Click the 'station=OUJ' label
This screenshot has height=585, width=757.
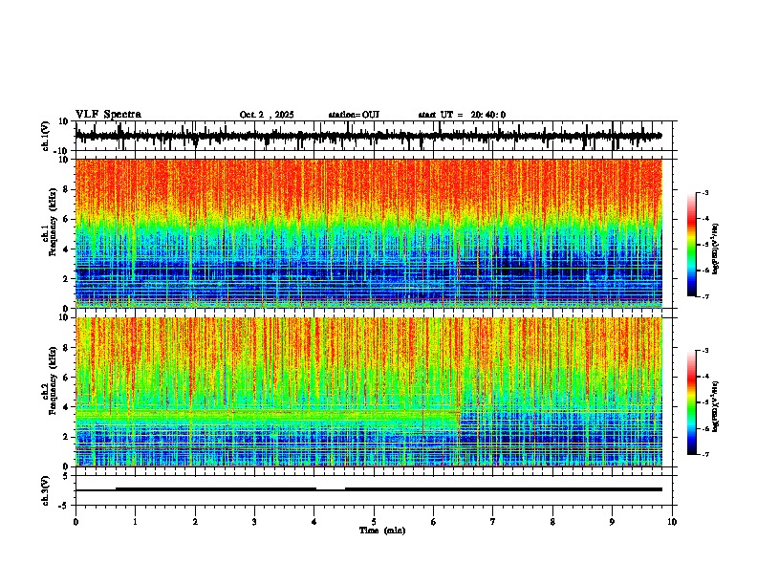coord(354,115)
